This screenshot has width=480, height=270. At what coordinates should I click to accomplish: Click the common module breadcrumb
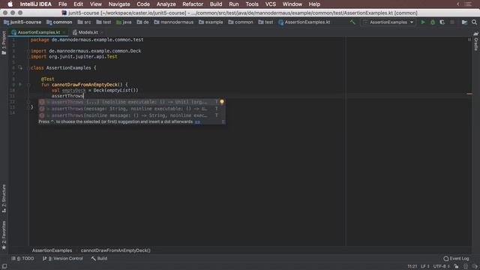coord(59,22)
